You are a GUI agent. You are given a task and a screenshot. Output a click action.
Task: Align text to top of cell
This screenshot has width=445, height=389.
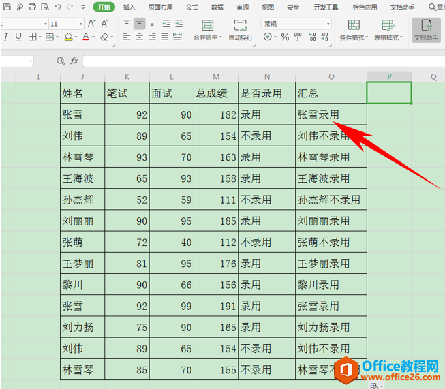[x=127, y=23]
